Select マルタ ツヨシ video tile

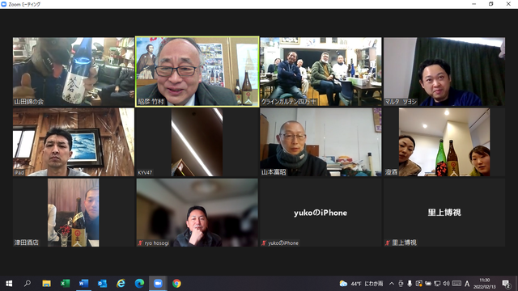[444, 71]
